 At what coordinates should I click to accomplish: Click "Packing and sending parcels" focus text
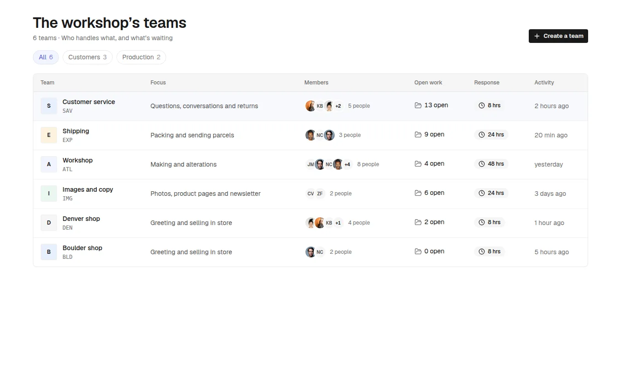(192, 135)
